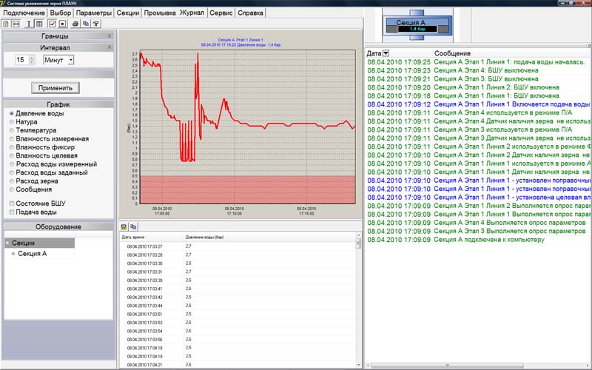Enable the Подача воды checkbox
Image resolution: width=592 pixels, height=370 pixels.
pos(12,212)
